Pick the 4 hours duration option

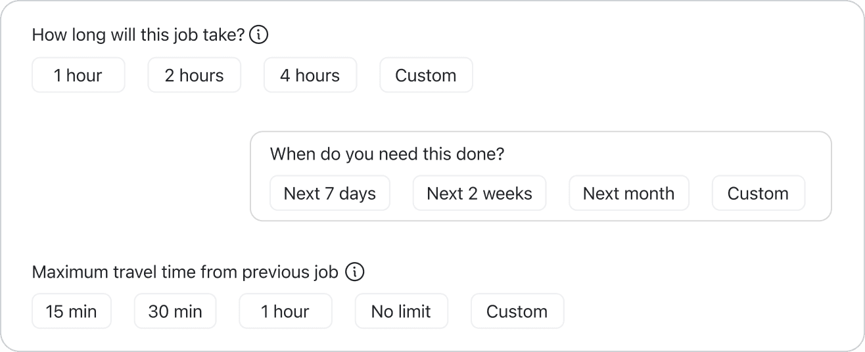[x=310, y=76]
